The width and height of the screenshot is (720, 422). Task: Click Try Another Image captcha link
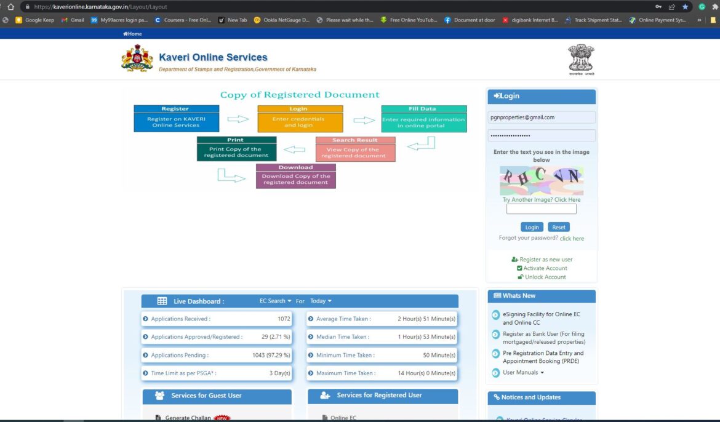coord(542,200)
